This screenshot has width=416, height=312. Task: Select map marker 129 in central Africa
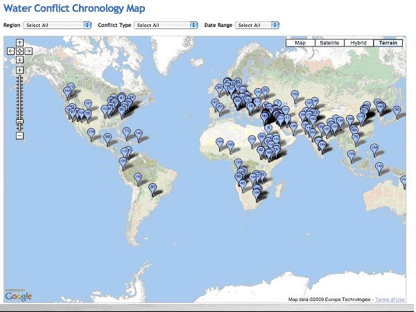point(239,164)
